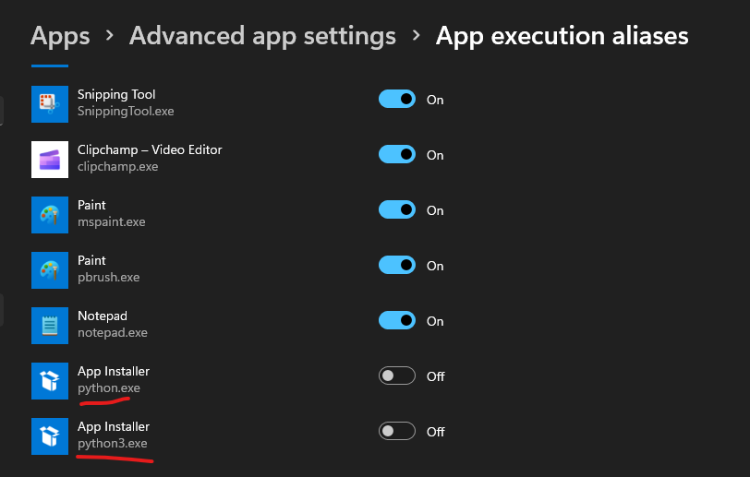Click the notepad.exe alias text
This screenshot has width=750, height=477.
pyautogui.click(x=113, y=333)
